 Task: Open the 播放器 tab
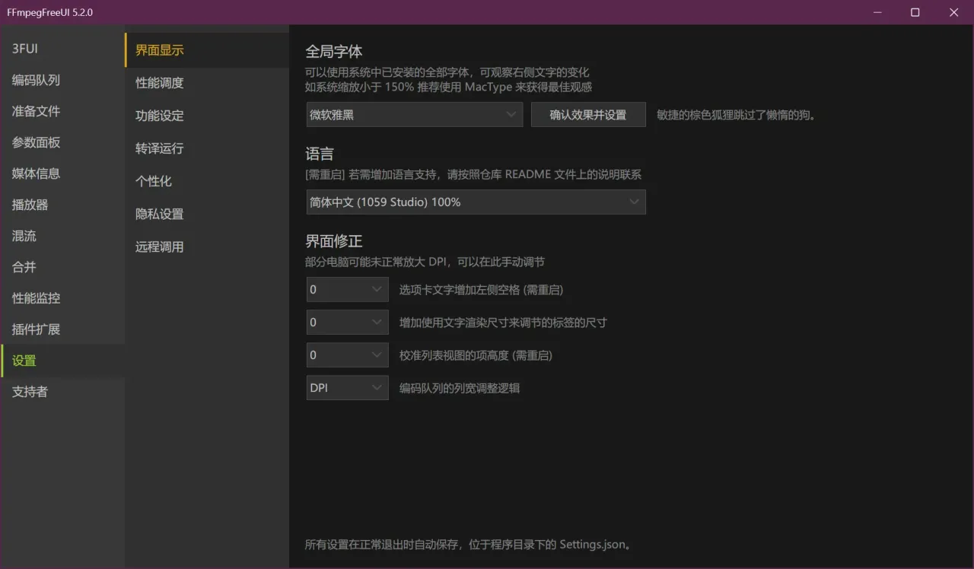62,205
